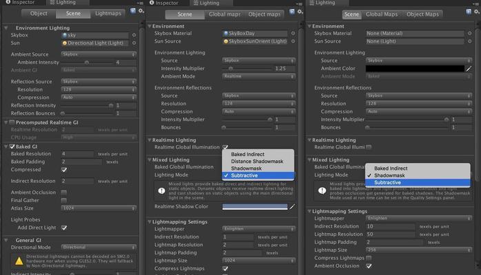
Task: Switch to Object Maps tab in right panel
Action: coord(422,14)
